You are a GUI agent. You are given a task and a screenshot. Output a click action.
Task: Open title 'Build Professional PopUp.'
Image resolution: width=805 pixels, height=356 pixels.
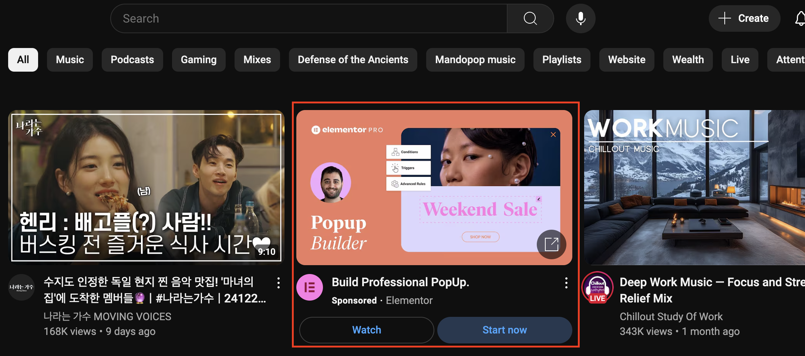[x=400, y=282]
